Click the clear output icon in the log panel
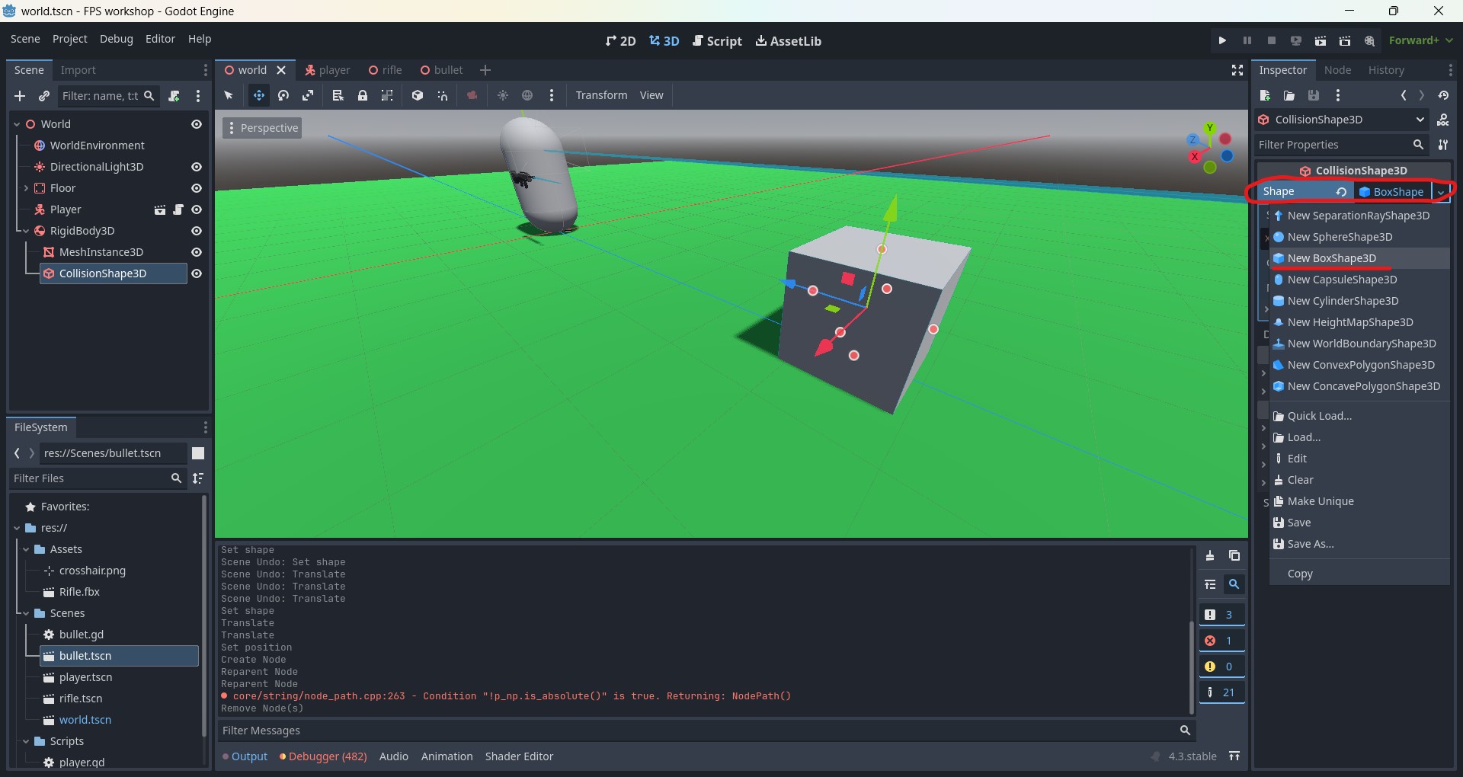Viewport: 1463px width, 777px height. tap(1210, 556)
